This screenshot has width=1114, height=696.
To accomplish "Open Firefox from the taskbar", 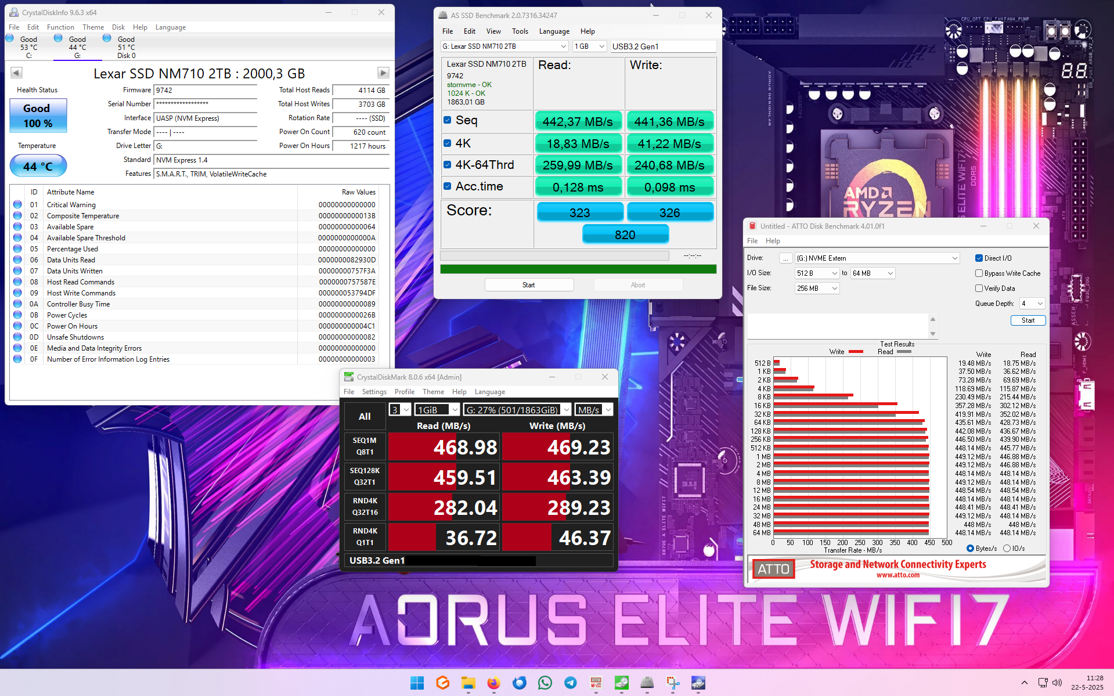I will tap(494, 683).
